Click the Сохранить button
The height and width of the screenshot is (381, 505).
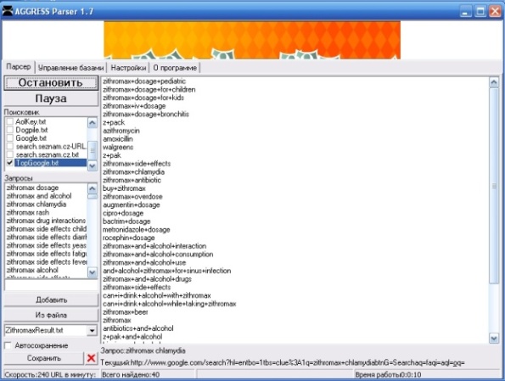44,358
